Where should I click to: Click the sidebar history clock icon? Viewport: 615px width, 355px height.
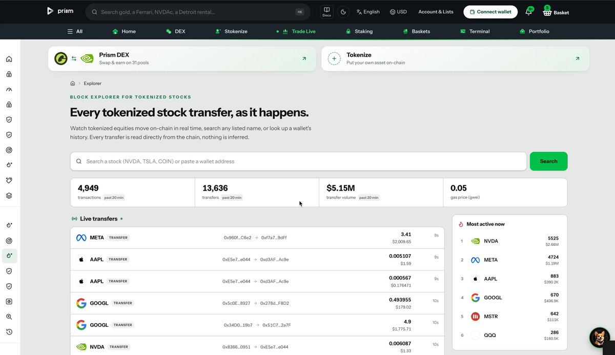(x=9, y=332)
